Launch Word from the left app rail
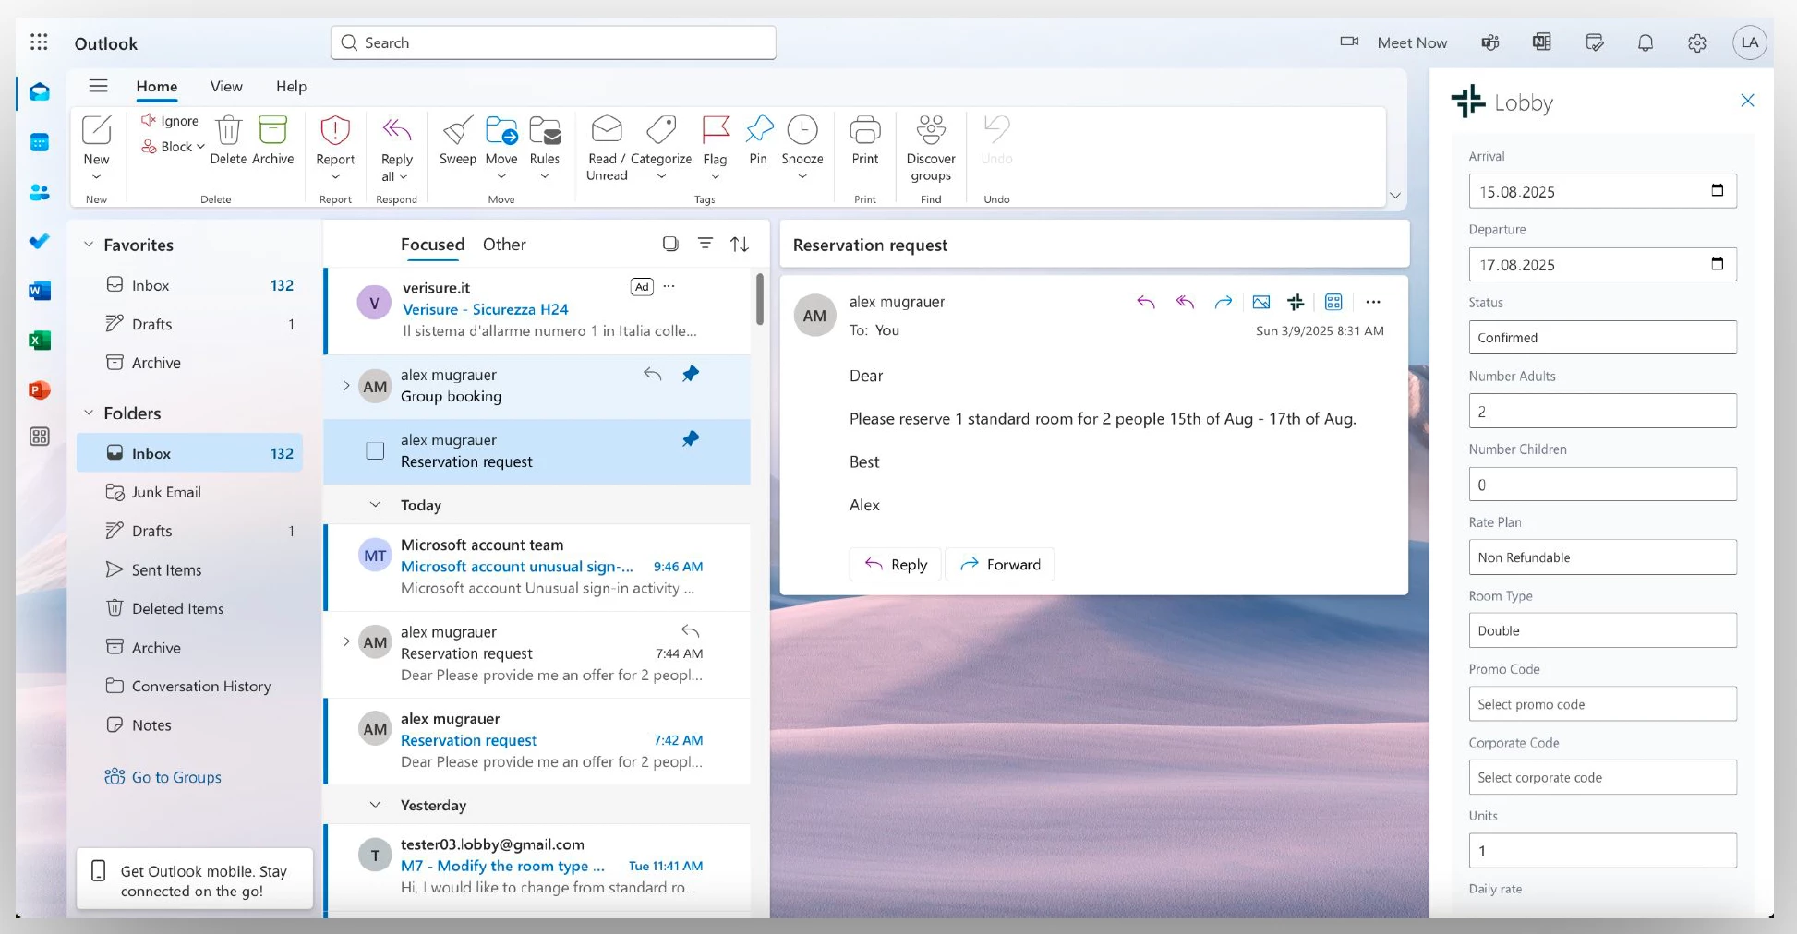This screenshot has height=934, width=1797. tap(39, 291)
